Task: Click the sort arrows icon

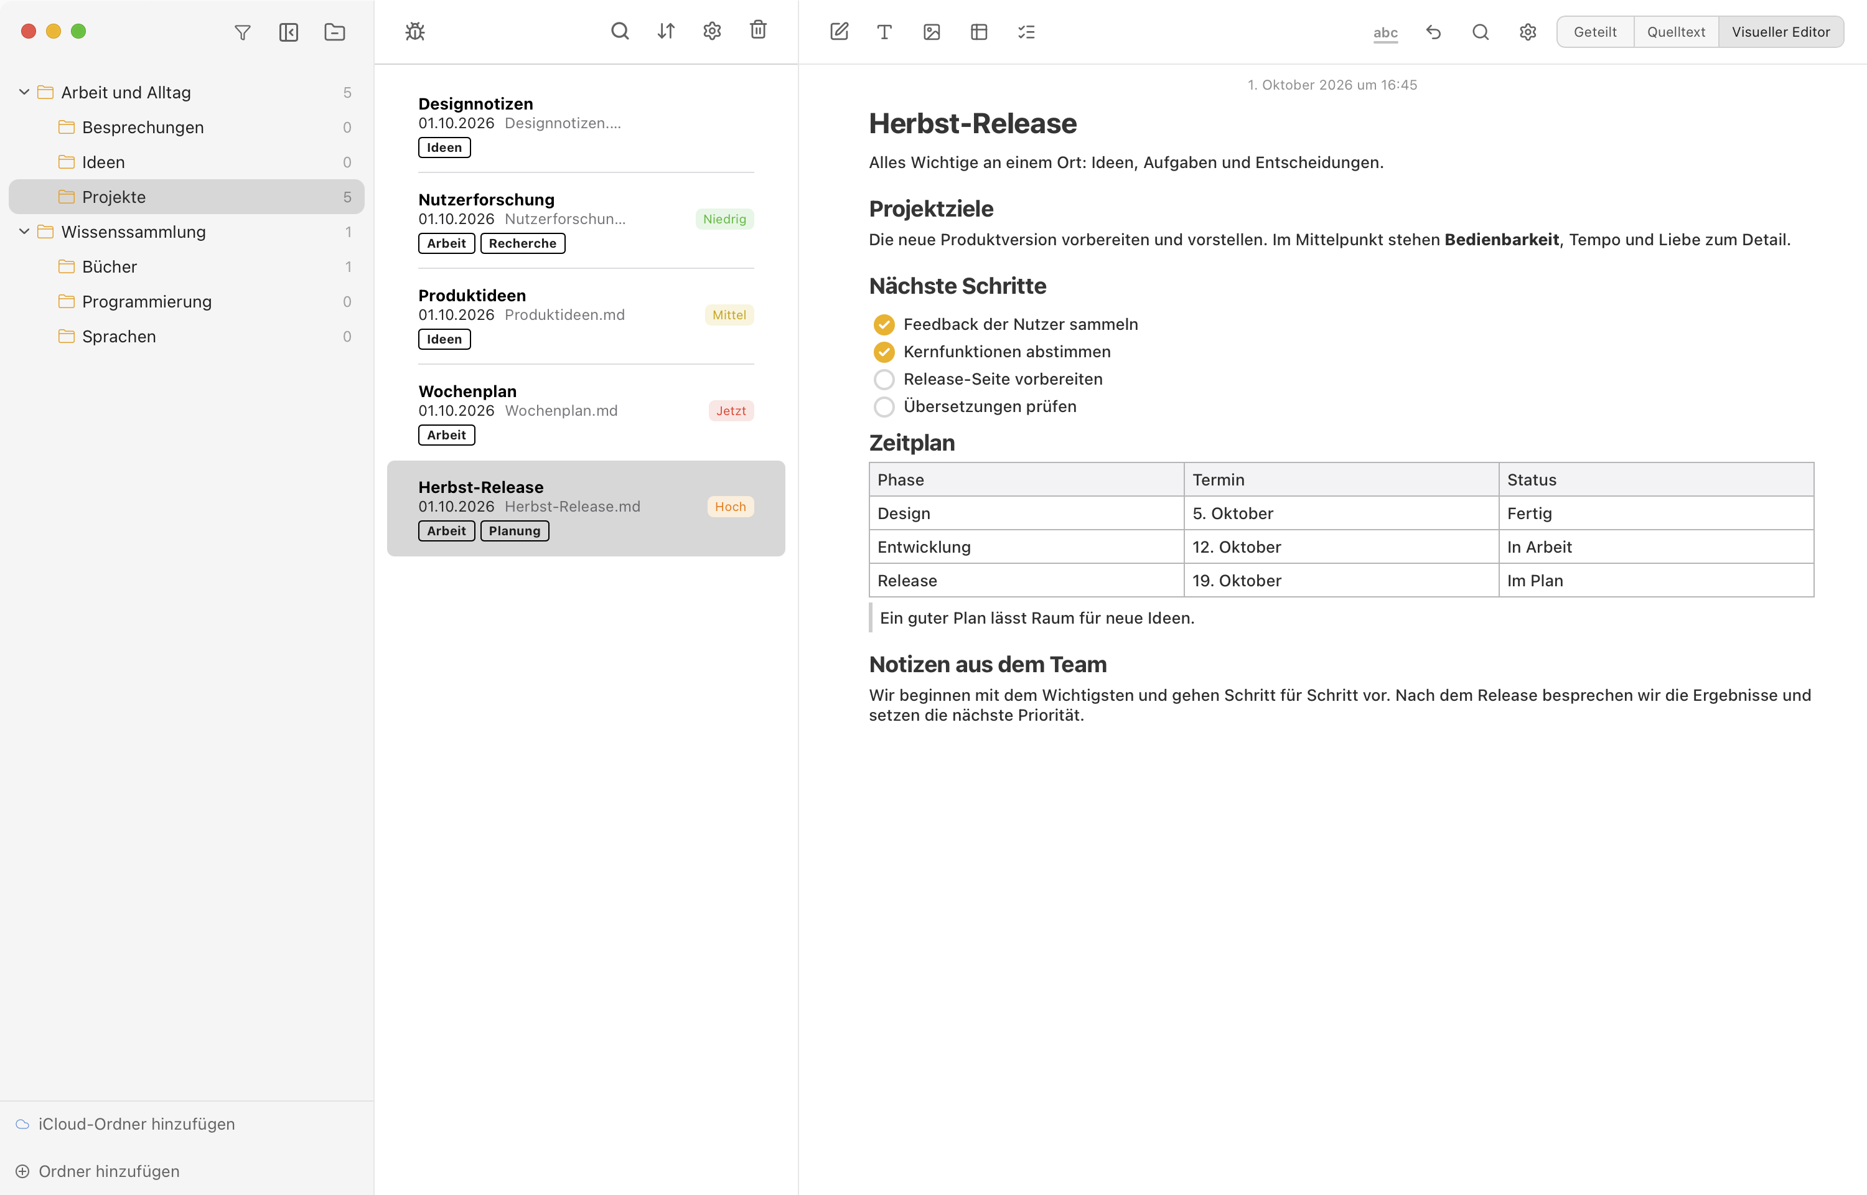Action: click(x=665, y=31)
